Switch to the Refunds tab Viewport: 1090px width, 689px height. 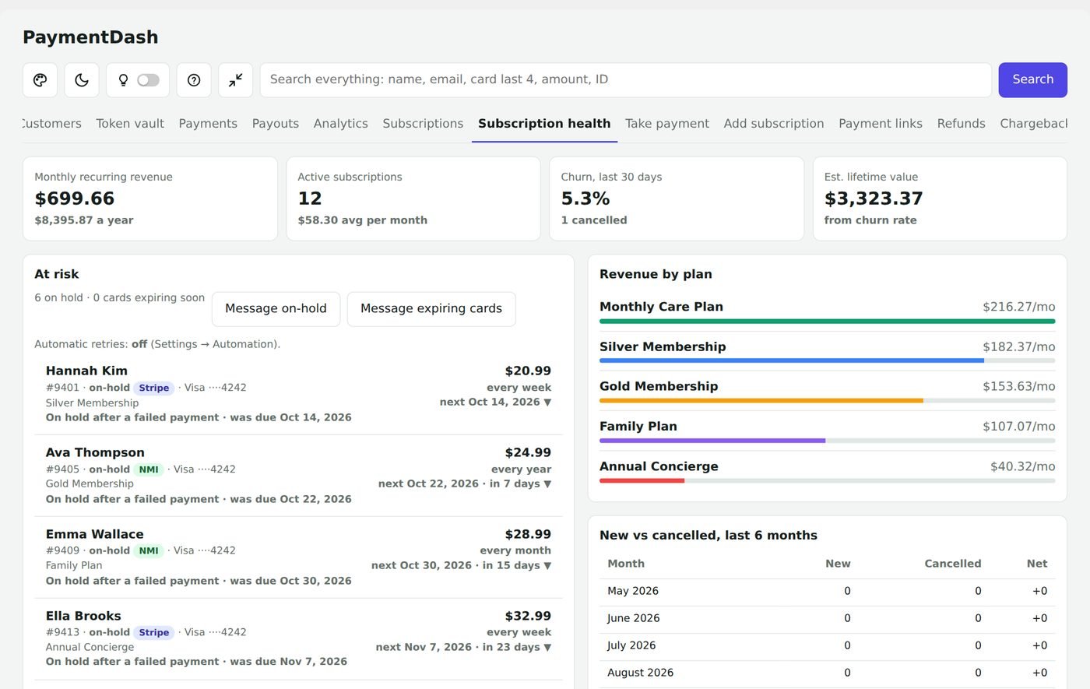click(961, 124)
